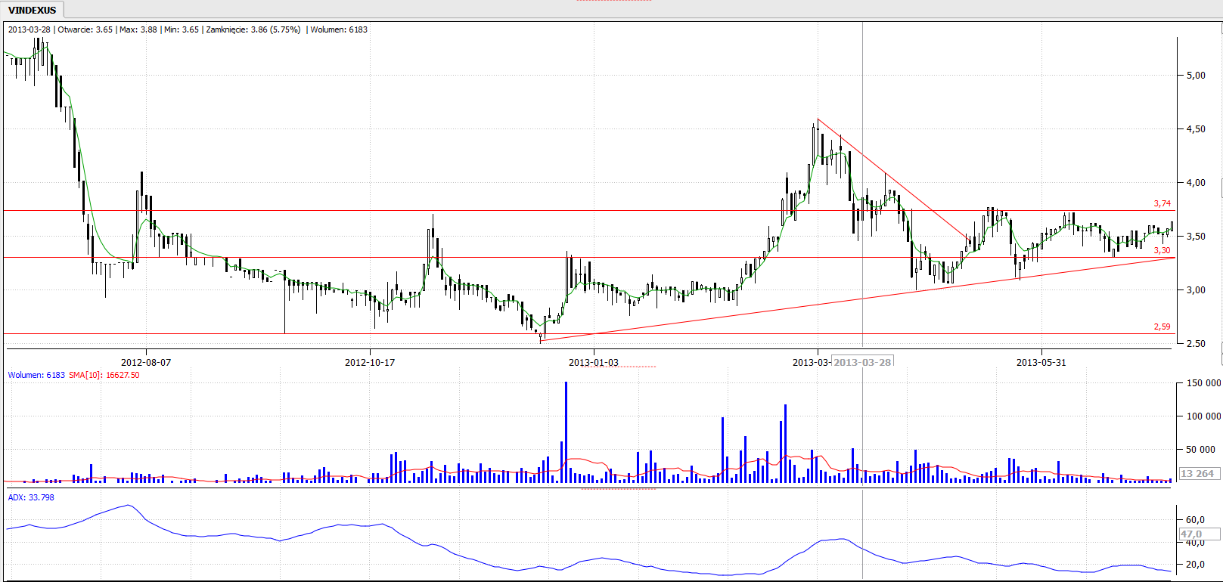Select the ascending red trendline from the December low

point(857,299)
